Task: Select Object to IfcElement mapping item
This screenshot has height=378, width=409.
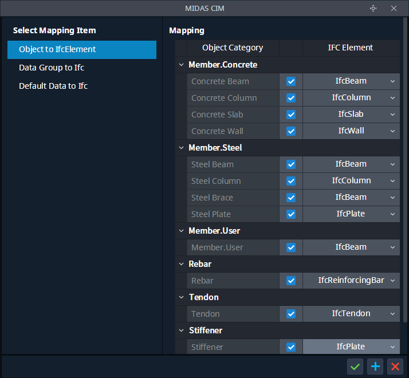Action: (x=82, y=50)
